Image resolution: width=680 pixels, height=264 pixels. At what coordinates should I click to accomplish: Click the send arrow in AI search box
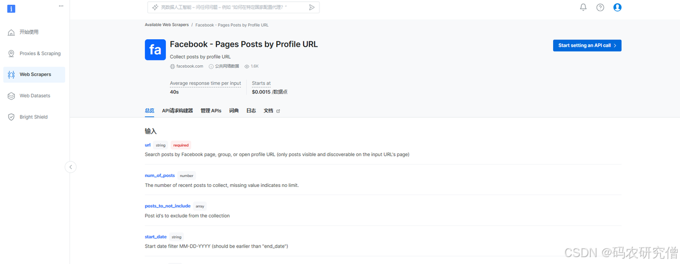coord(312,7)
